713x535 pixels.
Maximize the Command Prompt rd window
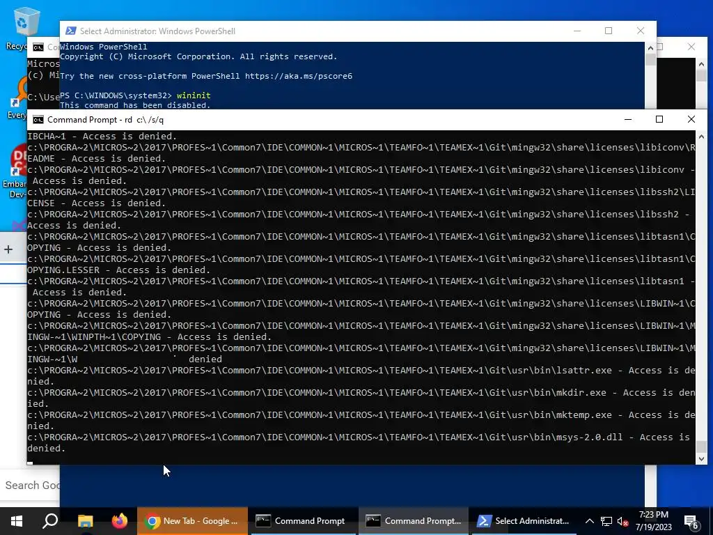click(x=659, y=119)
